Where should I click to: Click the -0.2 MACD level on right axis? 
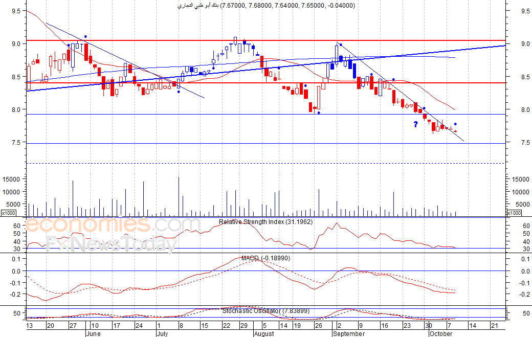pyautogui.click(x=525, y=294)
